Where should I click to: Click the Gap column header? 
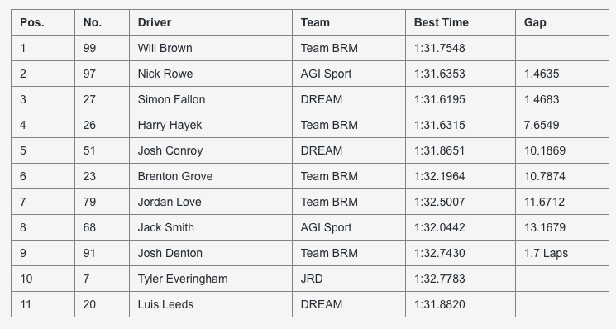tap(562, 22)
